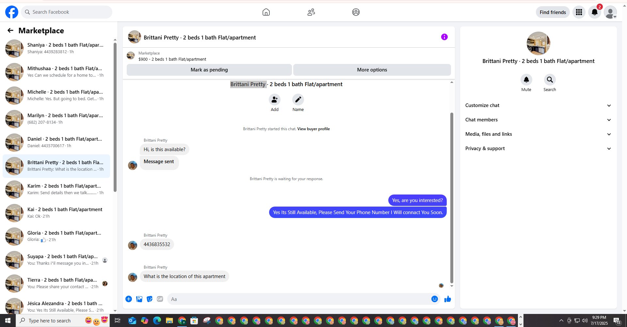Open Microsoft Store from taskbar
The width and height of the screenshot is (627, 327).
(194, 320)
